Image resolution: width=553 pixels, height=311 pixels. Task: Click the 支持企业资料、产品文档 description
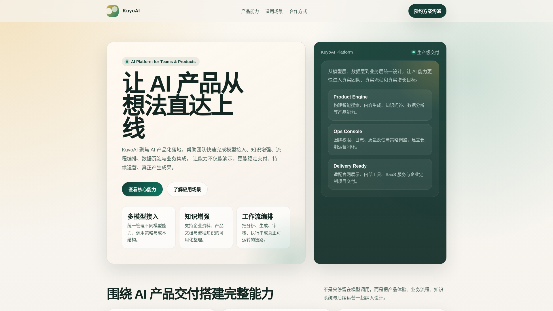coord(204,233)
